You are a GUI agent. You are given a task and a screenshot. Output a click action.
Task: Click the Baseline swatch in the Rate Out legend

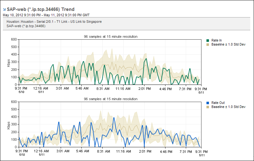coord(208,107)
